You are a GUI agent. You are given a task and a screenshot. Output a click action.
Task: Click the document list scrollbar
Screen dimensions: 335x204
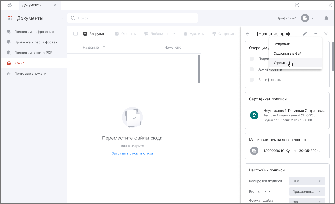click(x=199, y=69)
